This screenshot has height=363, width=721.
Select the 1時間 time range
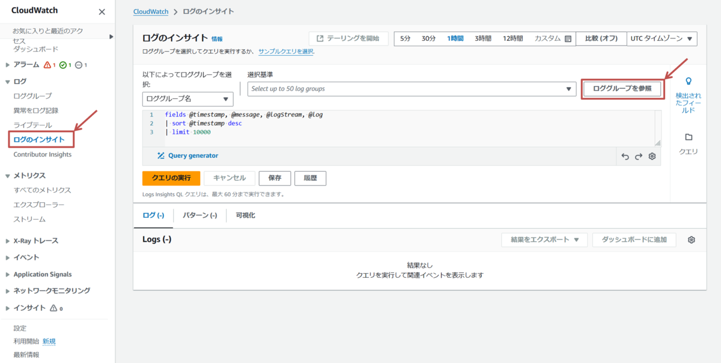[455, 38]
